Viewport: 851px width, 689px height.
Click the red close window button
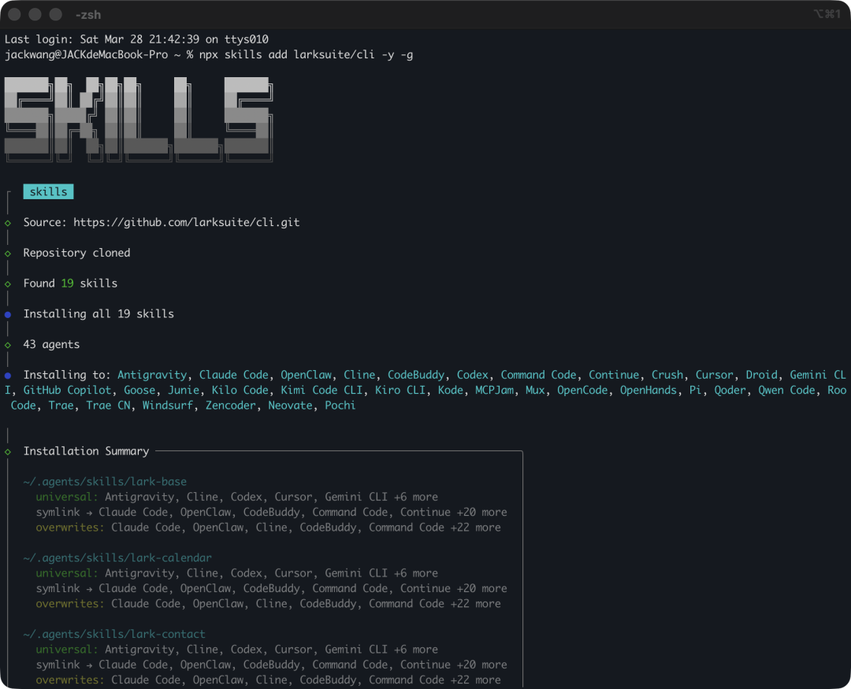click(14, 15)
